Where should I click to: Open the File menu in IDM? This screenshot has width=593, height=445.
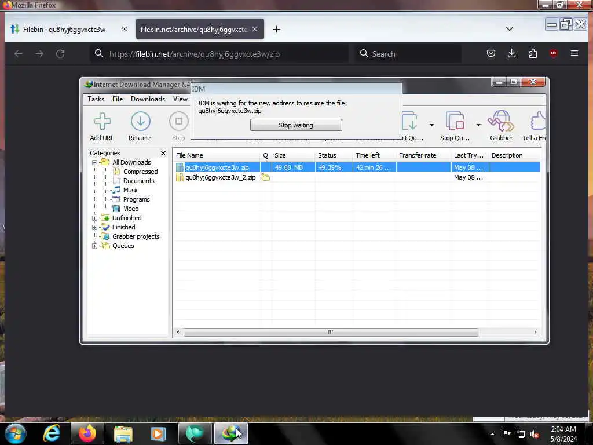pyautogui.click(x=118, y=99)
